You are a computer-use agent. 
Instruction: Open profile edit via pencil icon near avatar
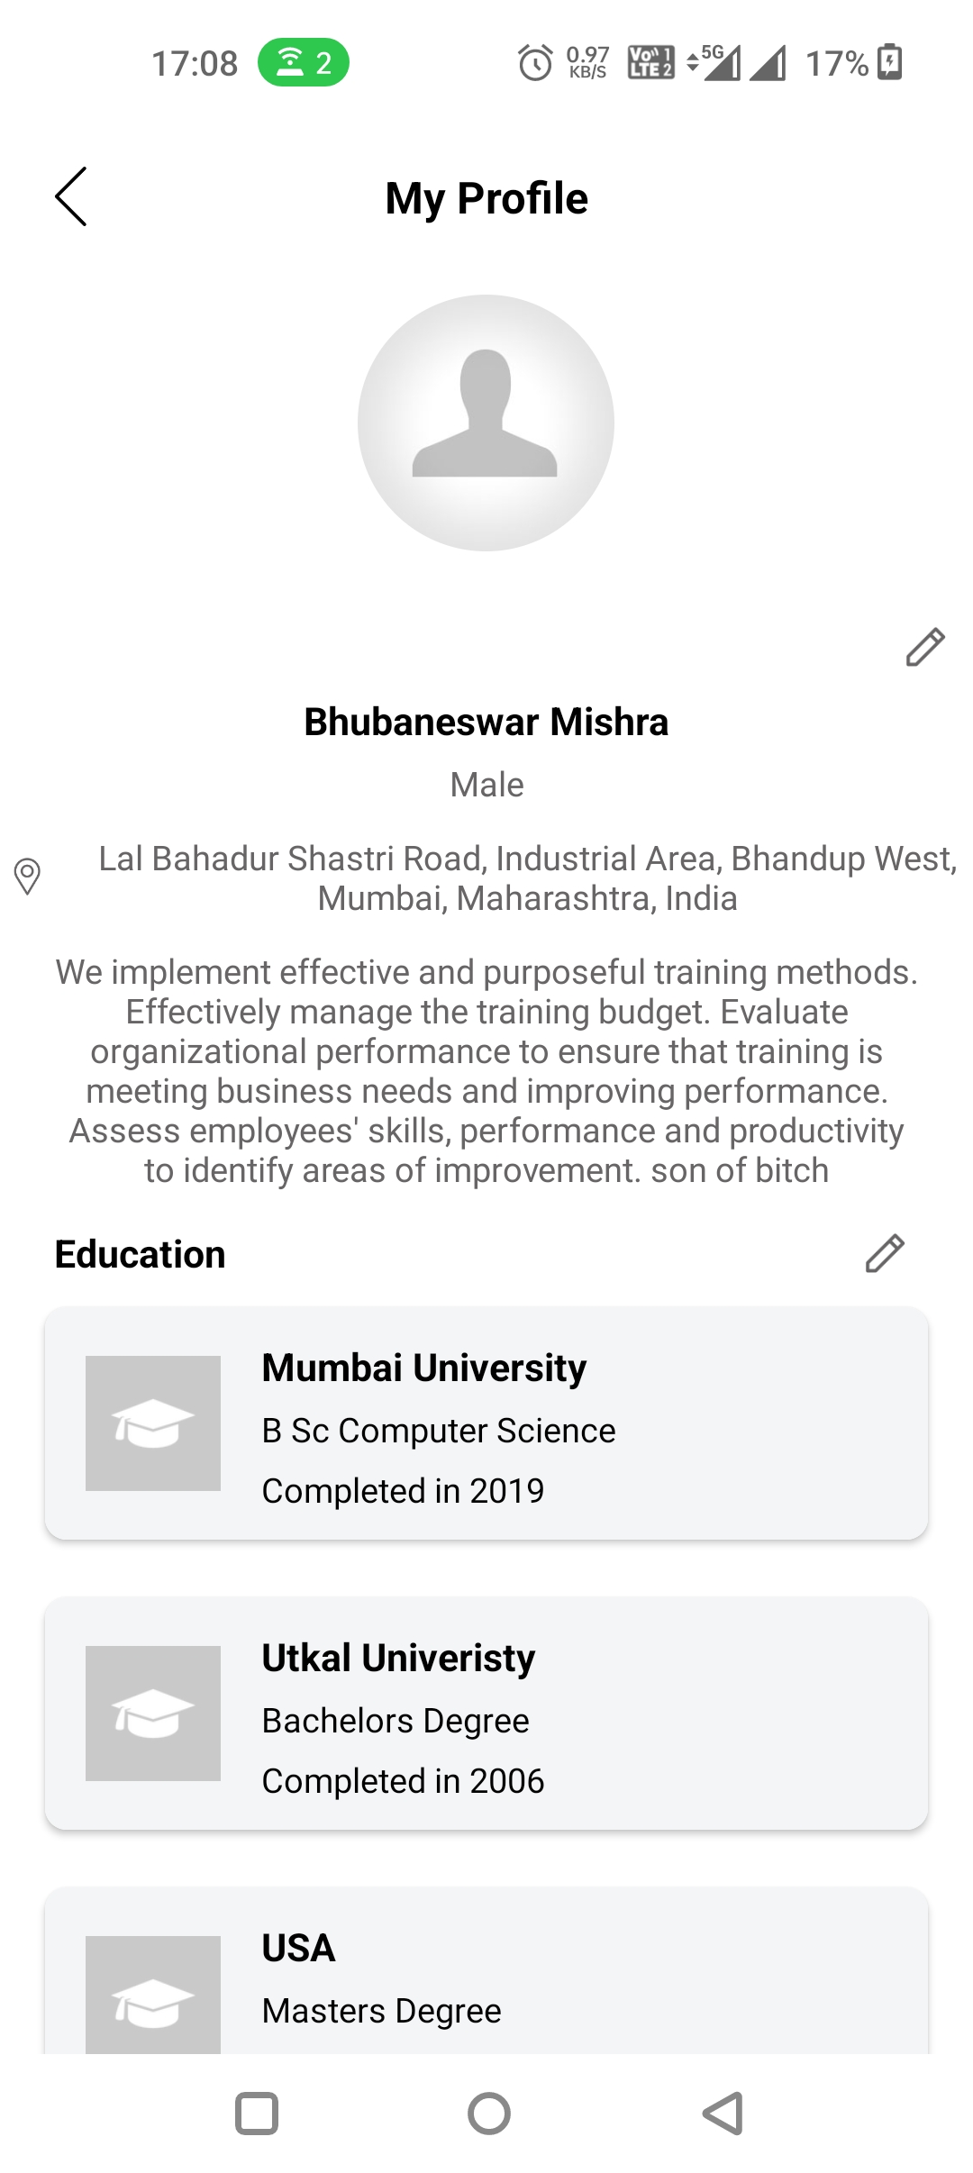(925, 647)
